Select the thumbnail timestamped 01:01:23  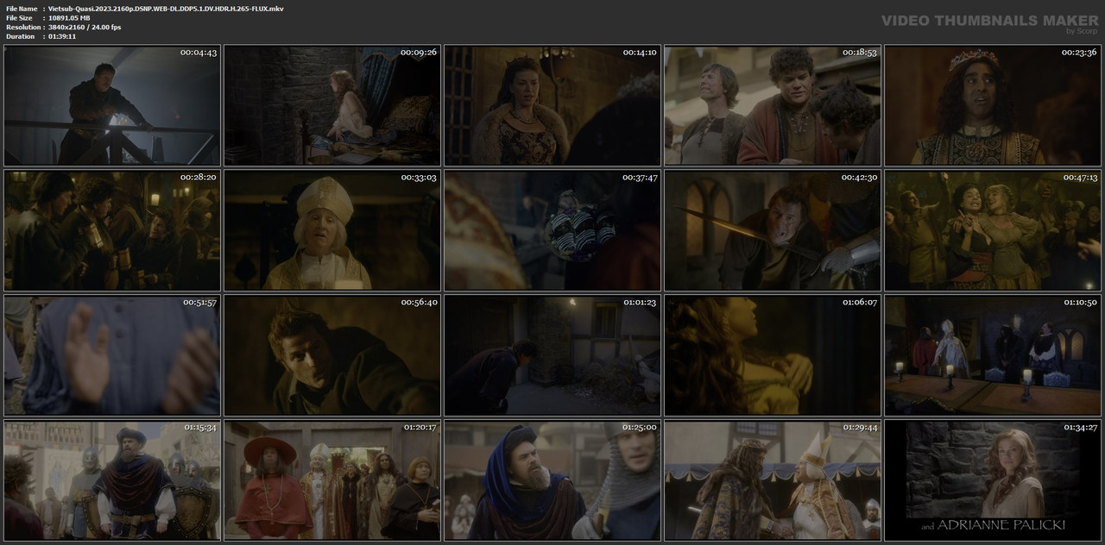click(552, 355)
